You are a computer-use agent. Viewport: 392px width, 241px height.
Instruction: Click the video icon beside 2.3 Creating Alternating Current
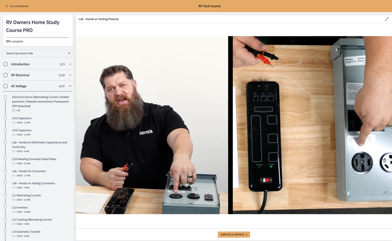13,224
